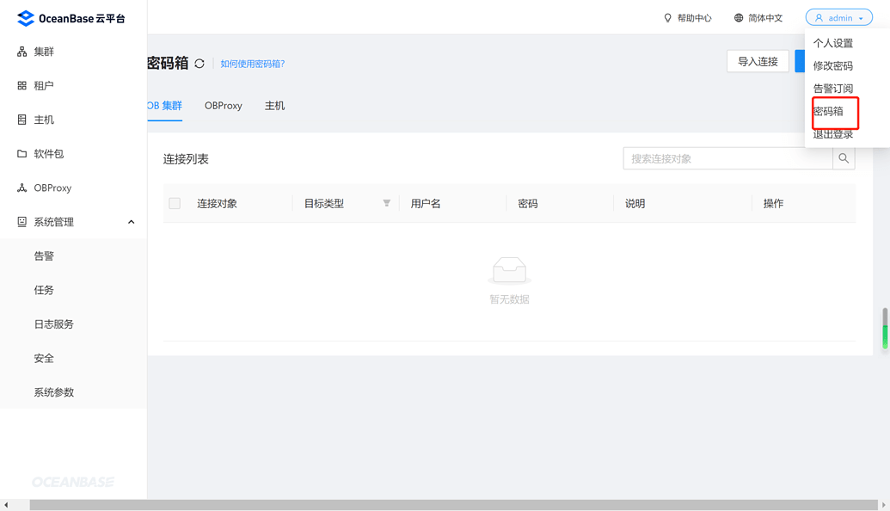Click the search magnifier icon

click(844, 158)
